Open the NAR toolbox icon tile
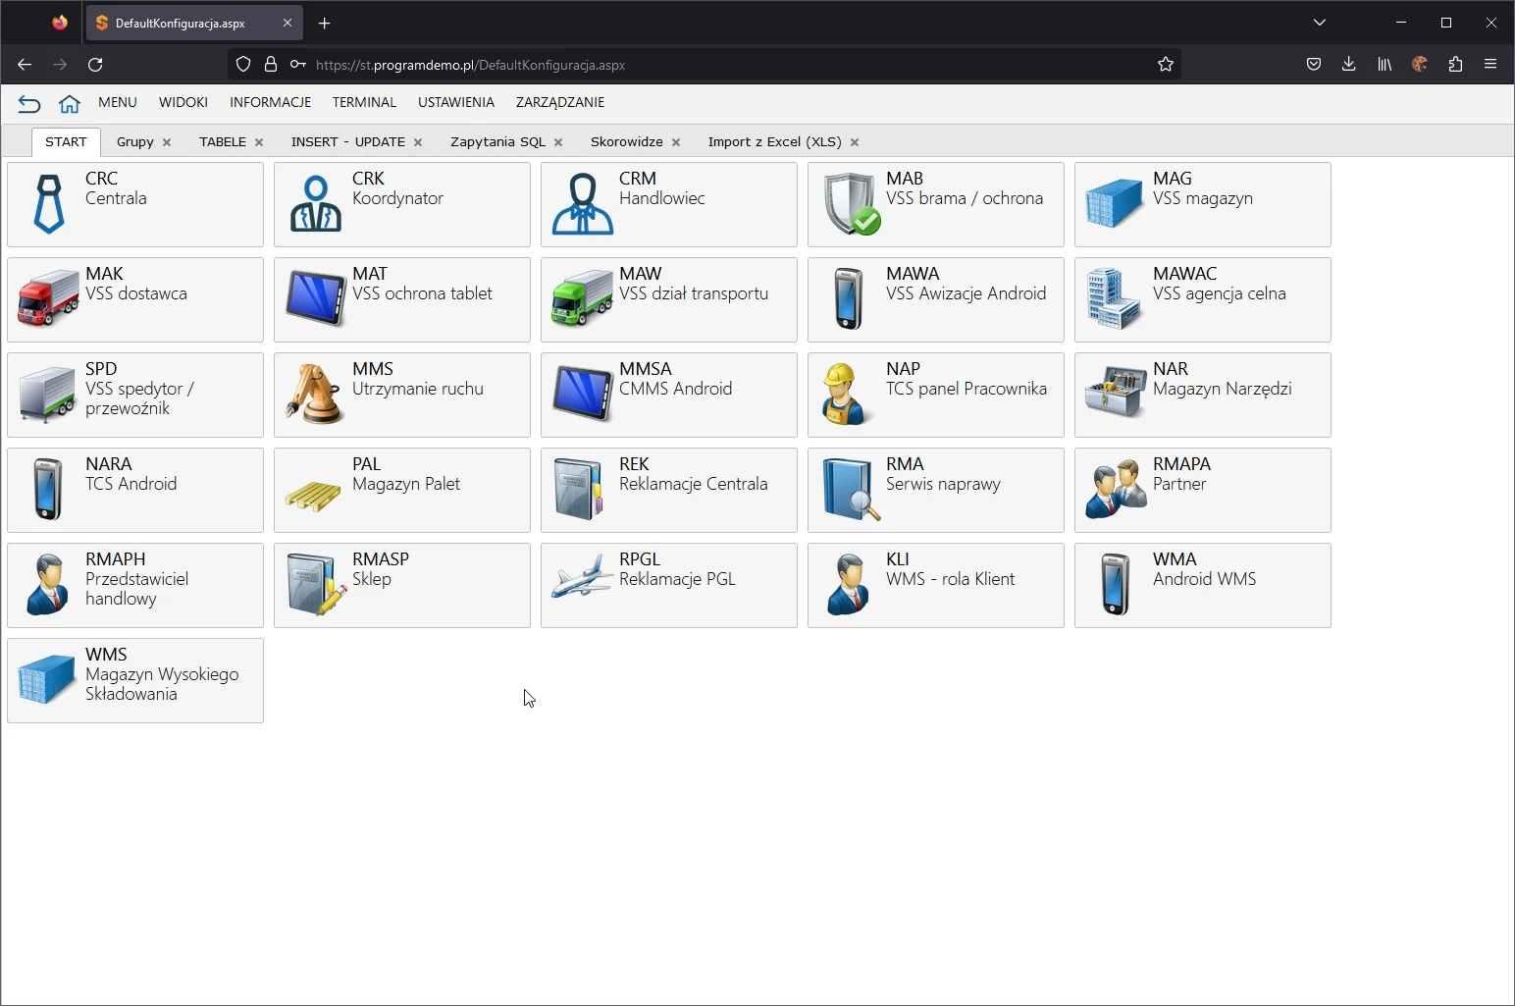The width and height of the screenshot is (1515, 1006). pos(1116,395)
